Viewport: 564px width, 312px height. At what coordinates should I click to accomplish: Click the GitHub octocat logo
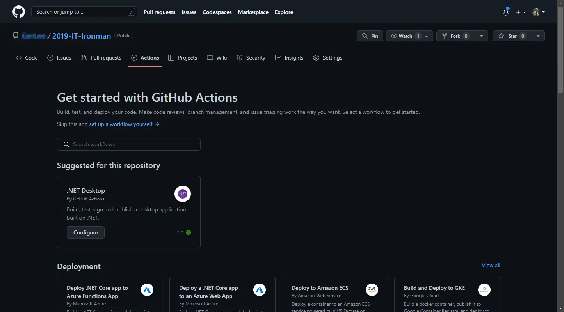18,11
